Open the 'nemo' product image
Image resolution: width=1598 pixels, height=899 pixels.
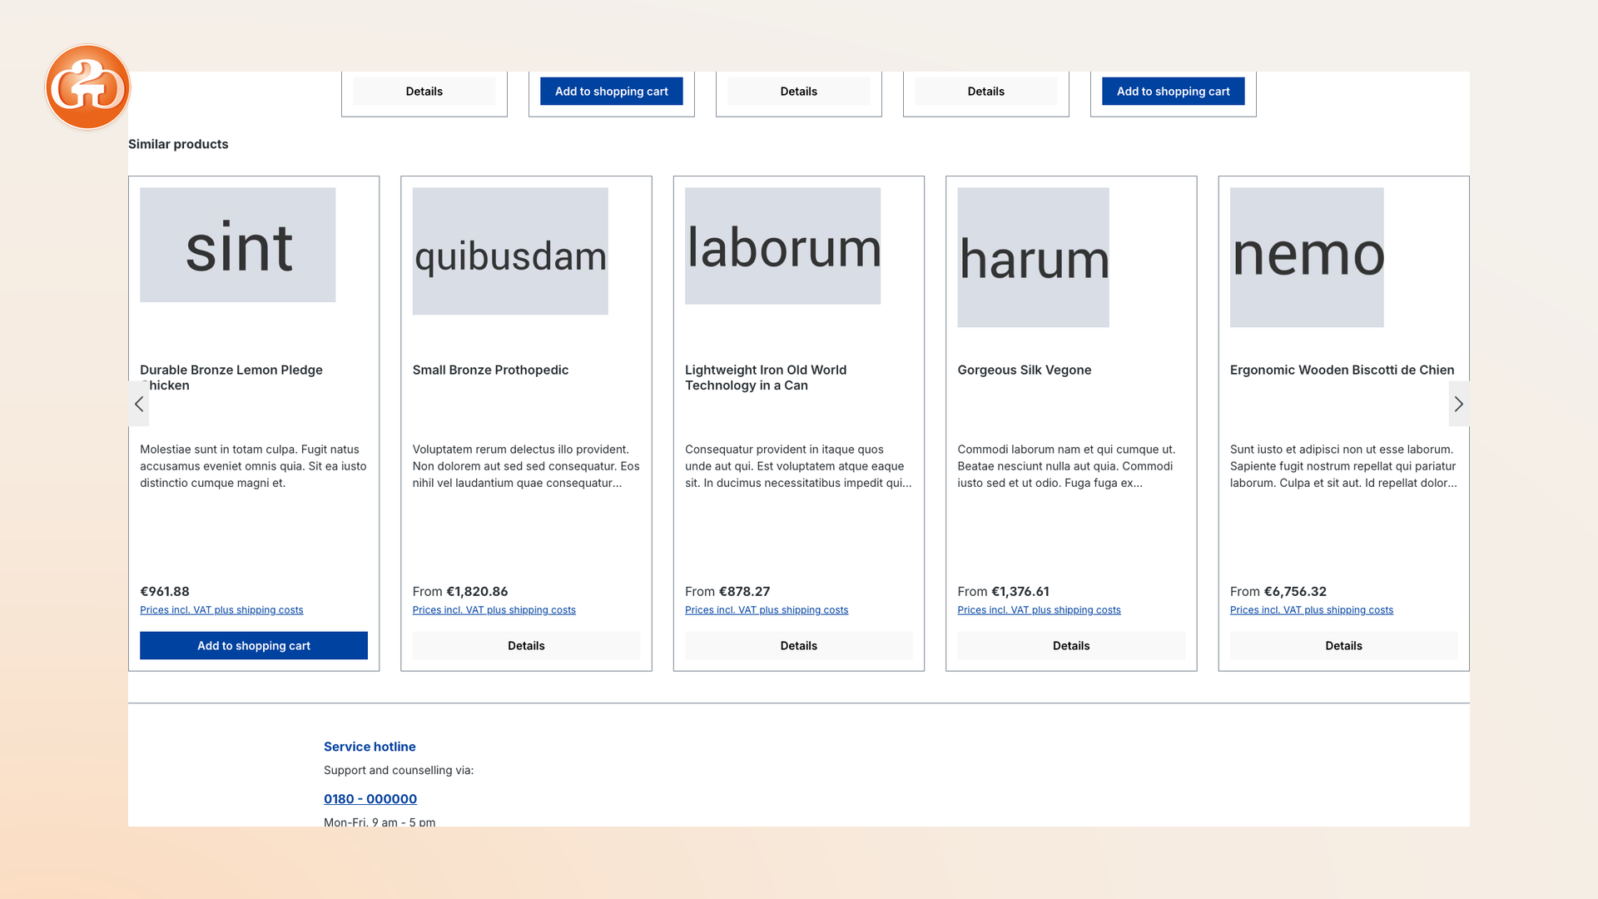(1307, 257)
